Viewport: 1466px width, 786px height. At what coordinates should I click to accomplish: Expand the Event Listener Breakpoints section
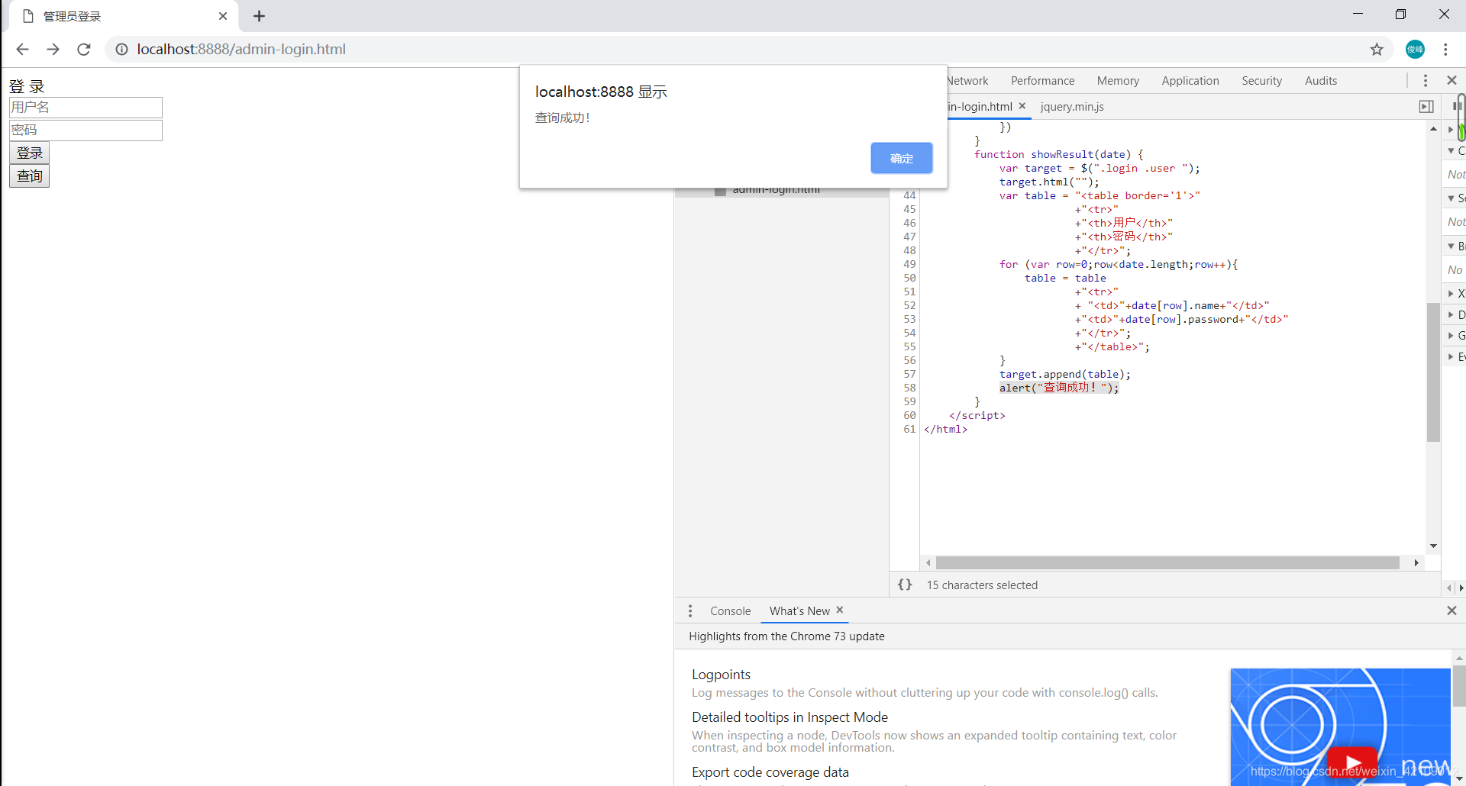coord(1451,356)
